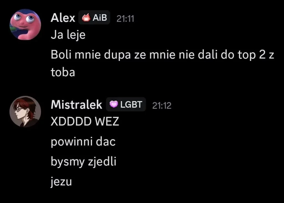The width and height of the screenshot is (284, 203).
Task: Select the "jezu" message
Action: (61, 181)
